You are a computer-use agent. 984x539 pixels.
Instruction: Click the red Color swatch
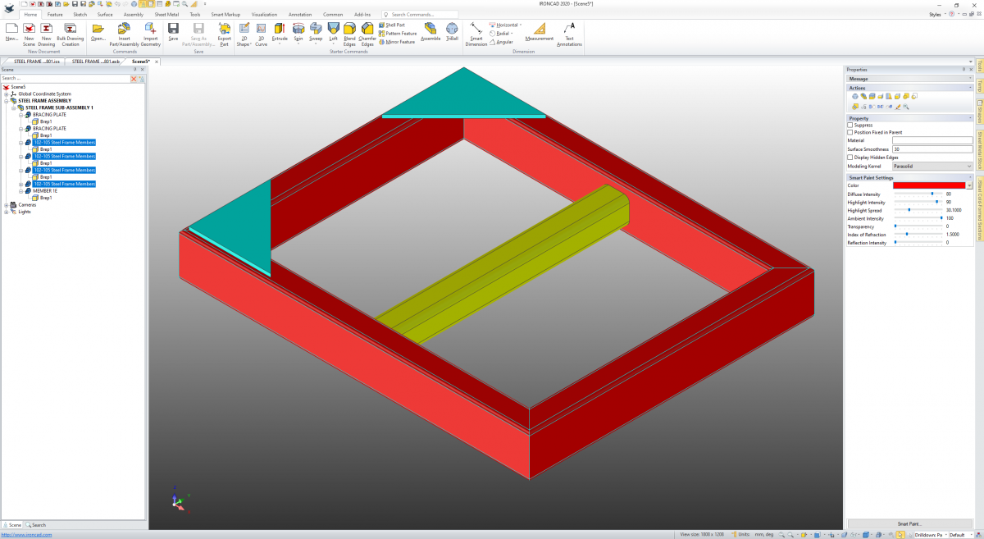(x=930, y=185)
